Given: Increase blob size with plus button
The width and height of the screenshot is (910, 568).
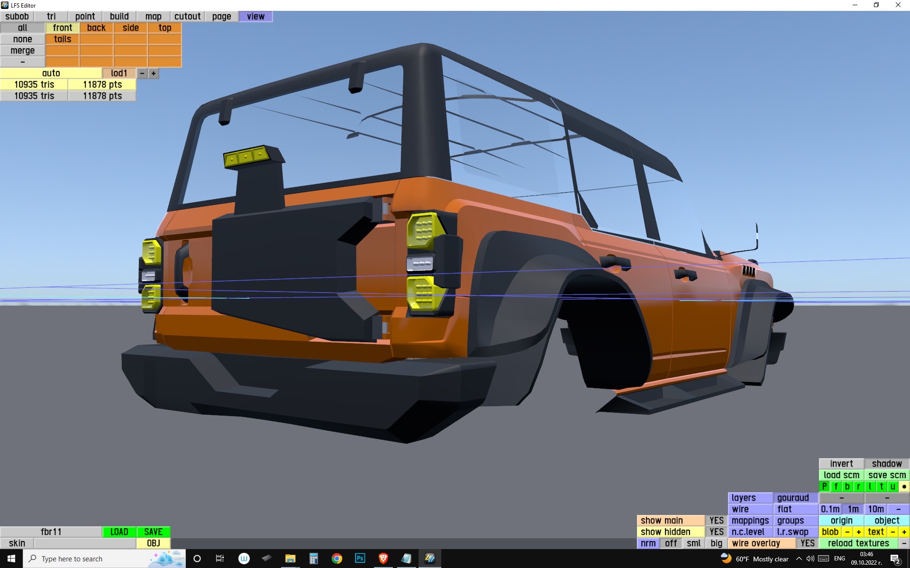Looking at the screenshot, I should tap(858, 532).
